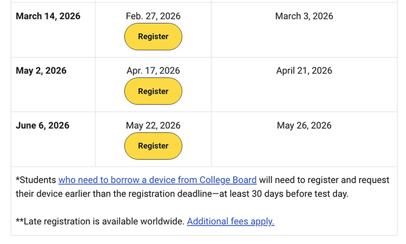
Task: Click the "**Late registration is available worldwide" note
Action: click(100, 221)
